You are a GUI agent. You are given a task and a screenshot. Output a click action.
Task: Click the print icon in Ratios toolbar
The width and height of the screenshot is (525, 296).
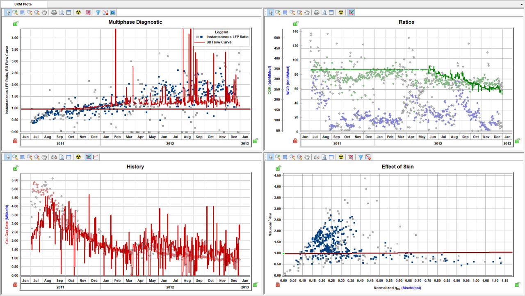[x=317, y=12]
